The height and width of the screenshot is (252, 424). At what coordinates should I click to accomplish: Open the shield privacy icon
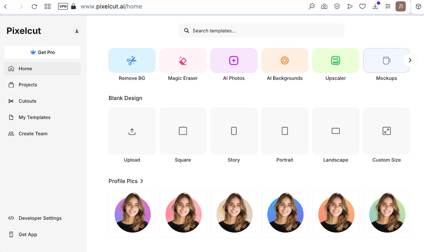pos(337,7)
